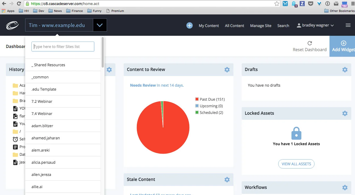
Task: Select the alicia.persaud site
Action: [x=63, y=162]
